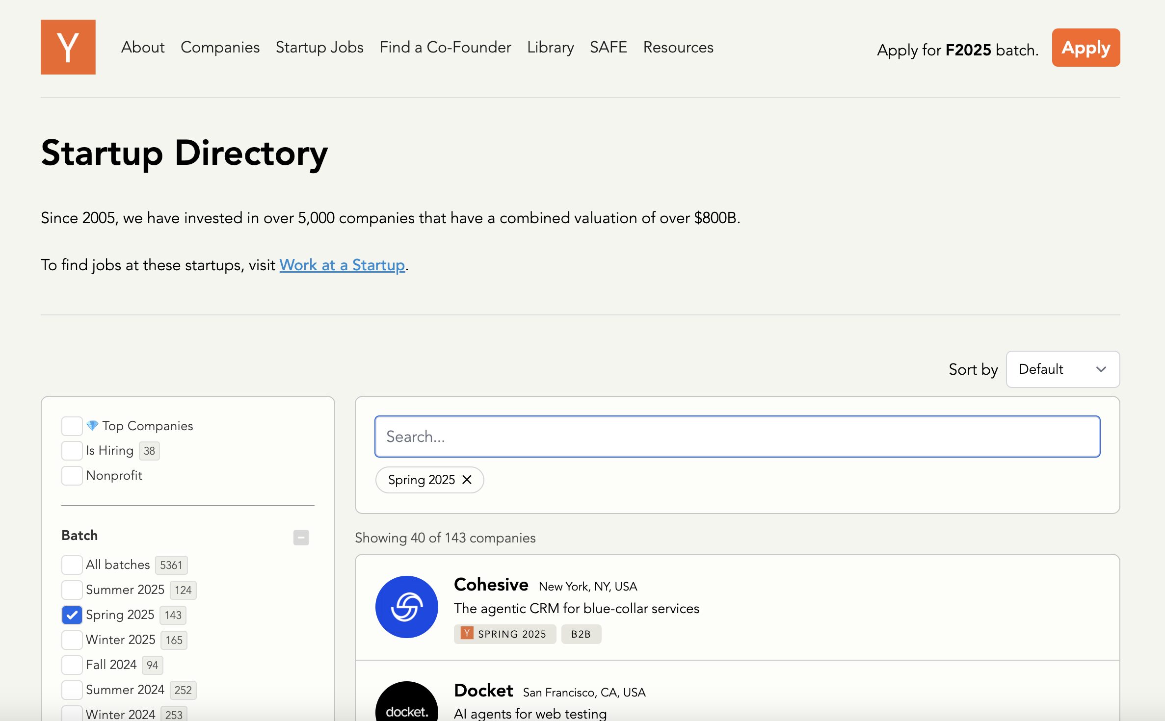Check the Nonprofit filter
The image size is (1165, 721).
(72, 475)
